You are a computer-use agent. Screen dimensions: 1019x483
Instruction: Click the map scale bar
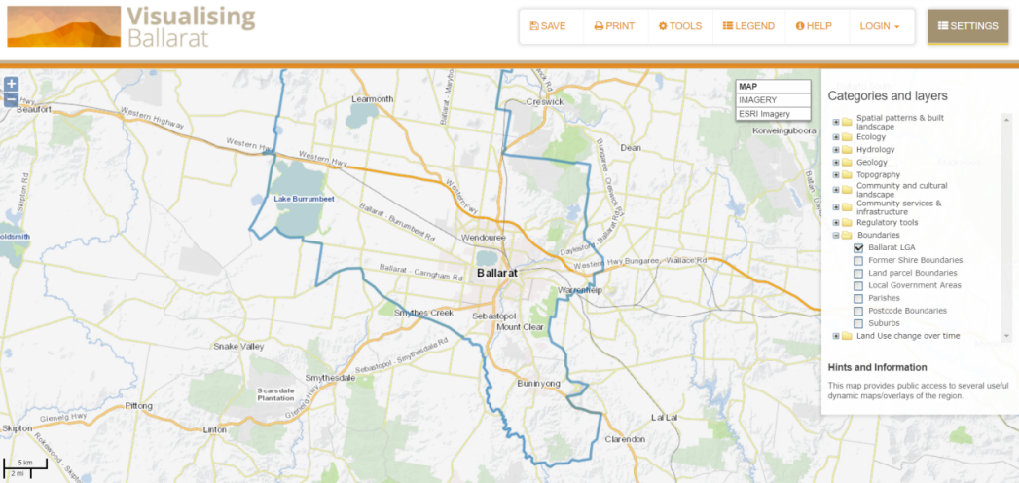point(25,467)
